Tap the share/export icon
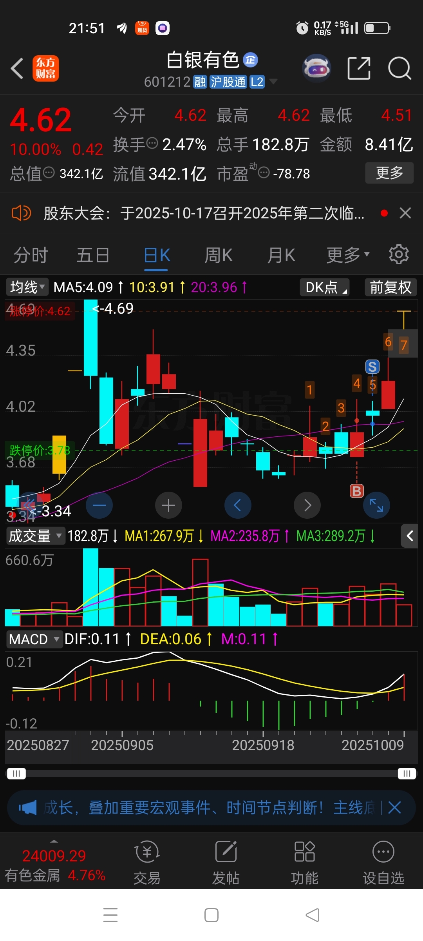 (x=359, y=68)
